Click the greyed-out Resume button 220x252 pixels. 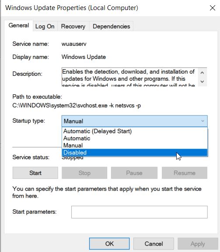pyautogui.click(x=185, y=173)
